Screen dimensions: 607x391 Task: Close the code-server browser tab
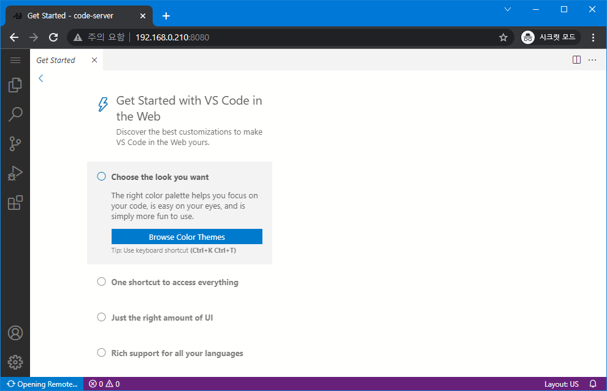click(x=143, y=16)
